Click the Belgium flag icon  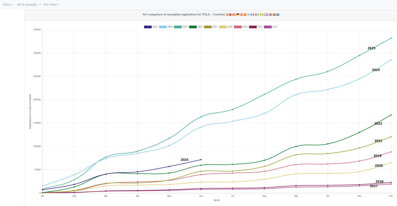(231, 15)
